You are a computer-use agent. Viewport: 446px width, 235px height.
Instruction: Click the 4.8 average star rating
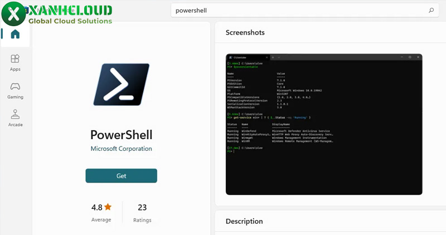point(101,213)
